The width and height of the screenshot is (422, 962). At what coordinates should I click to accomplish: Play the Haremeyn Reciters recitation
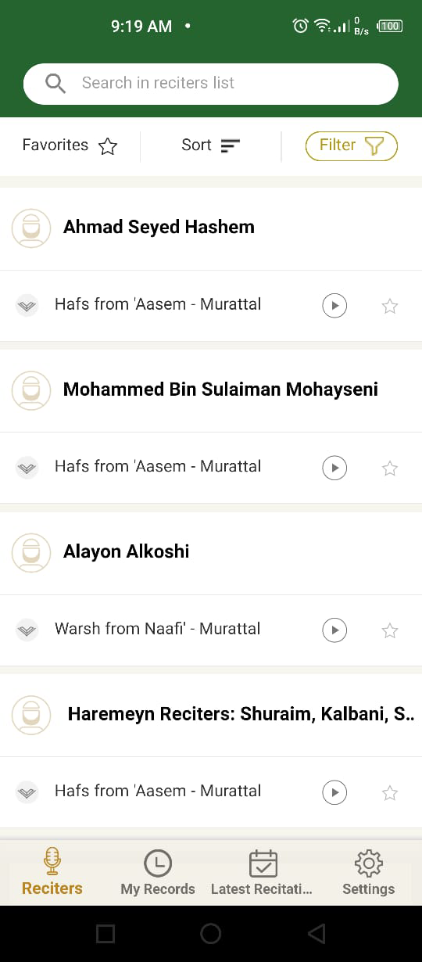click(x=334, y=793)
